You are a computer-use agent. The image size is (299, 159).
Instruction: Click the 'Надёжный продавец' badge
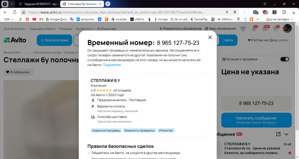[106, 131]
